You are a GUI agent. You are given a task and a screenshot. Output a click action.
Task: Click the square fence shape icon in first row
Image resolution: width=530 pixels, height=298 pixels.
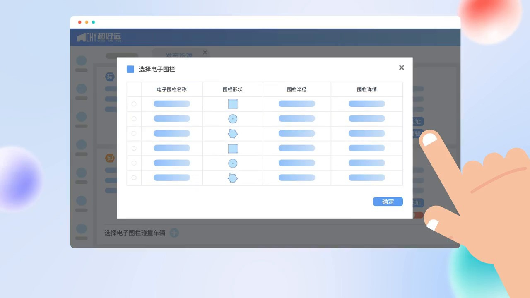(233, 104)
